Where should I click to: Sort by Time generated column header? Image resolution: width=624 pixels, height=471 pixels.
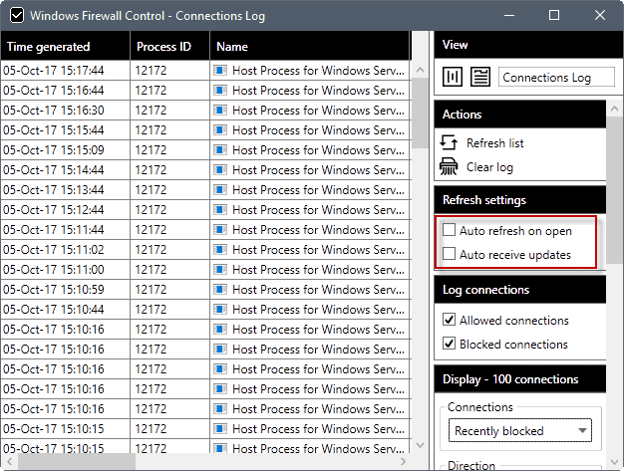65,47
